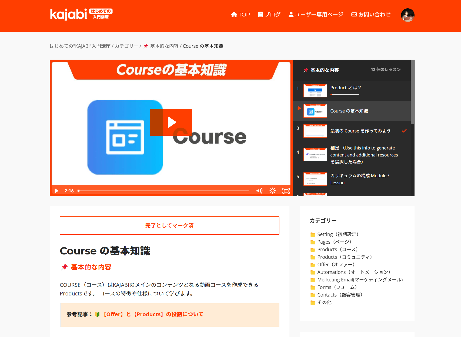Seek on the video progress bar
The height and width of the screenshot is (337, 461).
click(163, 191)
